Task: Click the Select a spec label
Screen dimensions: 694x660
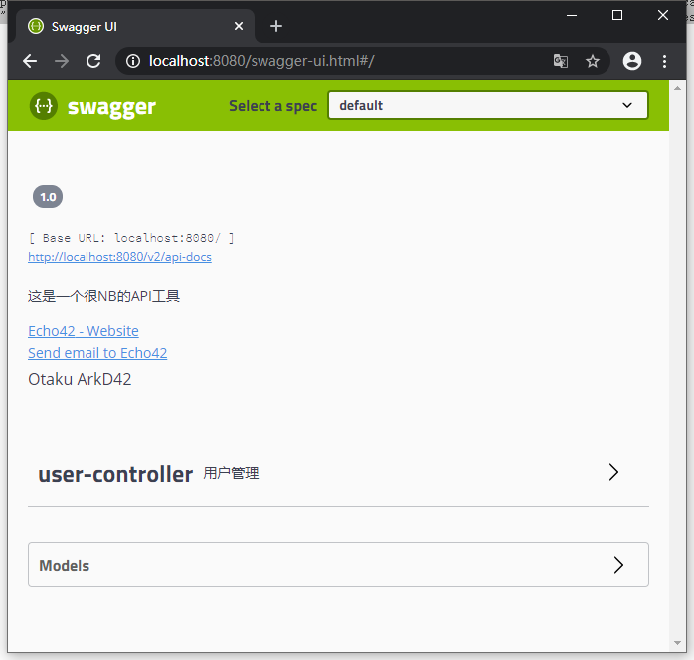Action: [272, 106]
